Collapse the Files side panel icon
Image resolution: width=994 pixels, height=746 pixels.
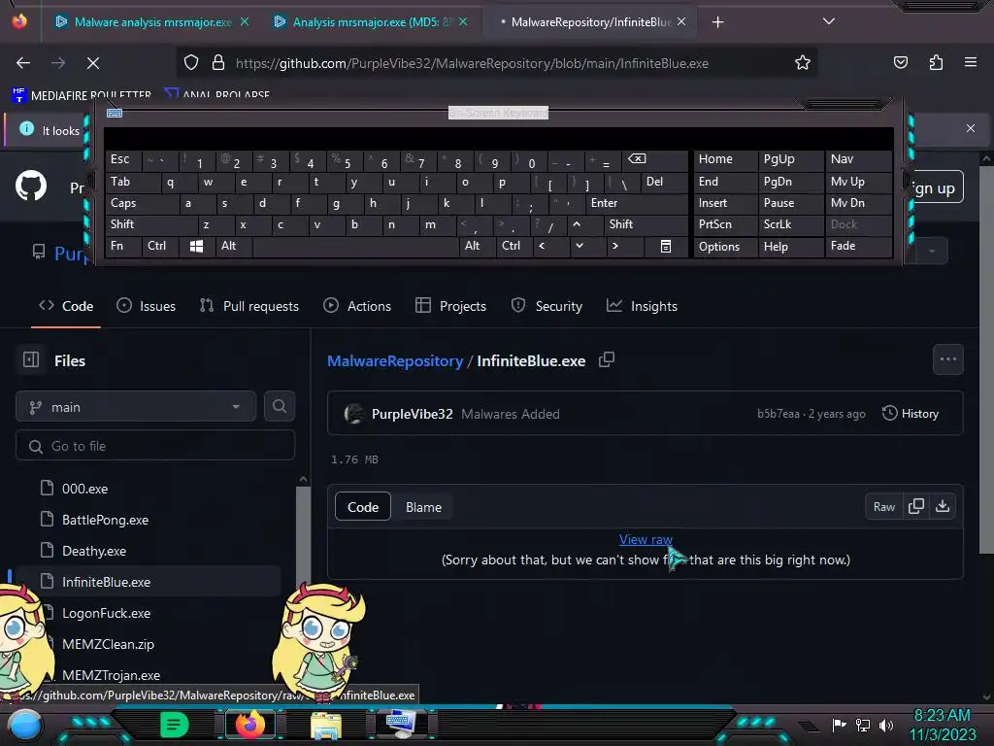pos(31,359)
